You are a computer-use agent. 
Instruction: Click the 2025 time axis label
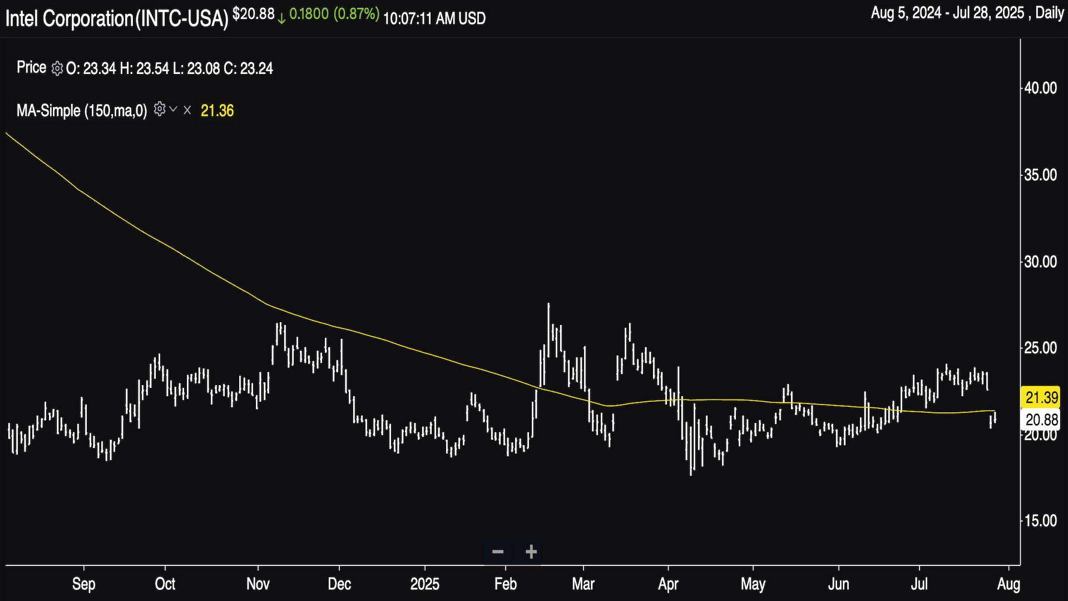click(425, 584)
